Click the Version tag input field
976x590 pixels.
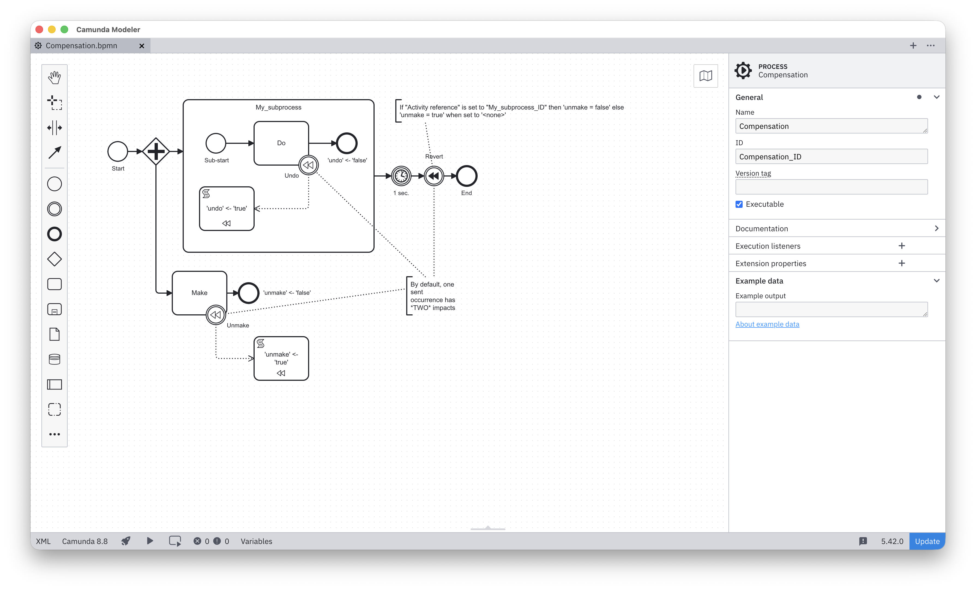tap(831, 187)
